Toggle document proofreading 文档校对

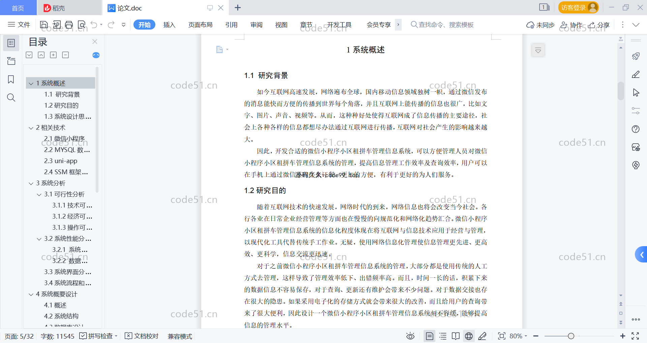pos(142,336)
